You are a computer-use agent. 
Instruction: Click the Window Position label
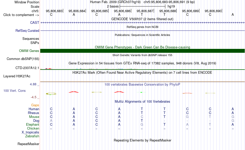tap(27, 2)
